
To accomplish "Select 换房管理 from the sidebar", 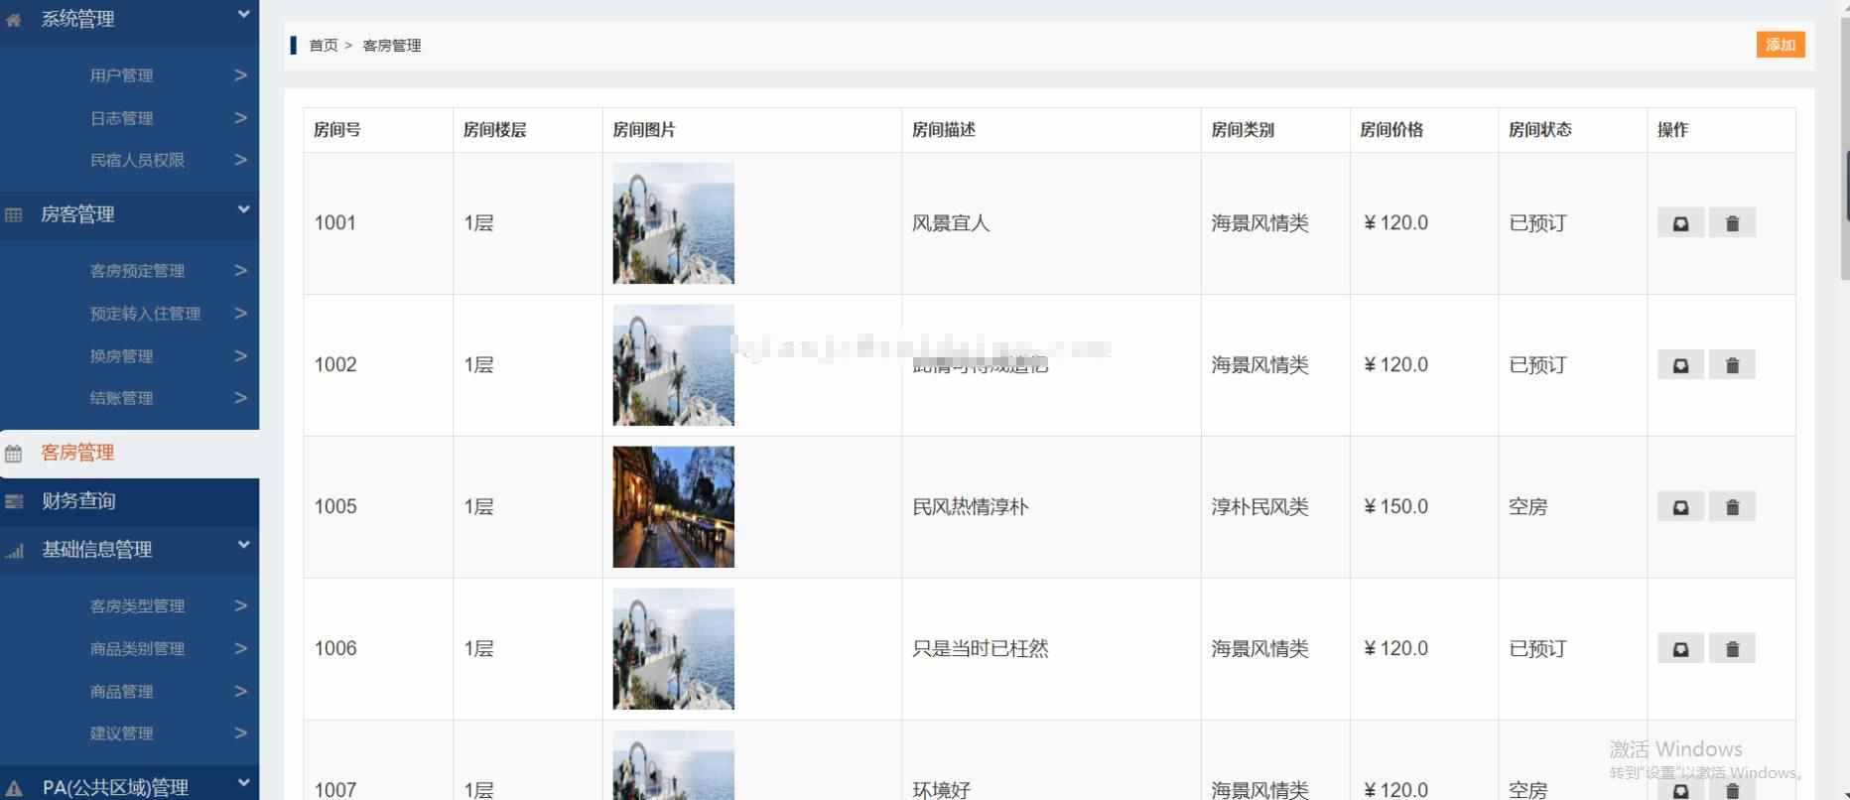I will [x=121, y=356].
